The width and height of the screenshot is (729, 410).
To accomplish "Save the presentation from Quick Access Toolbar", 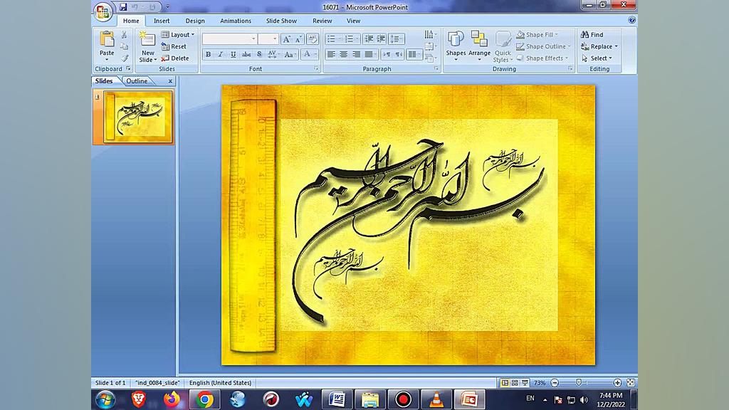I will [122, 7].
